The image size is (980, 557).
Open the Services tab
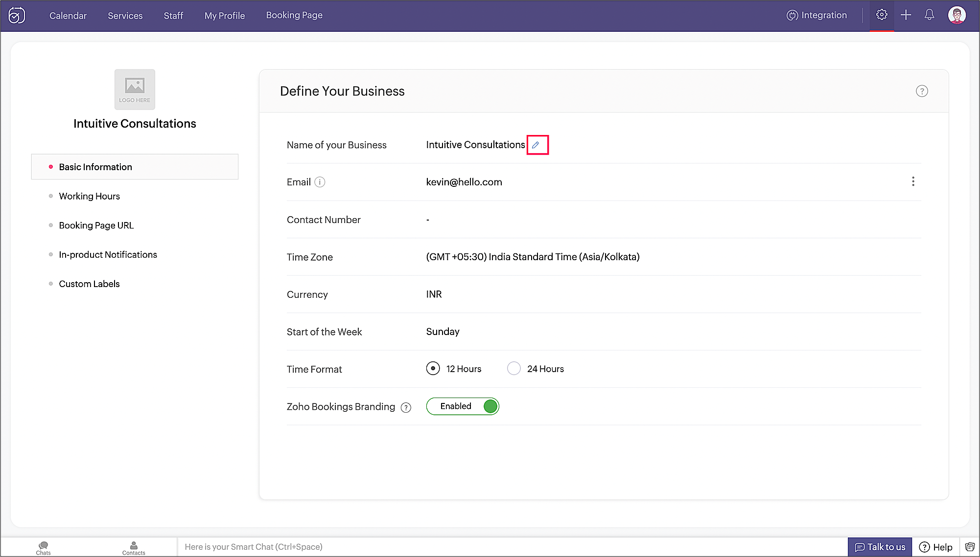coord(125,15)
